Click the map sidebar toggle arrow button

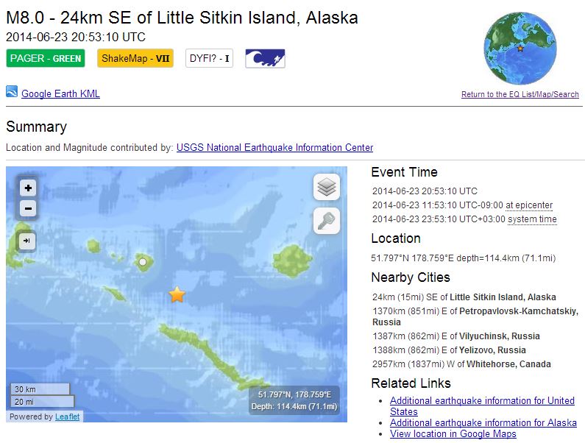click(x=26, y=241)
